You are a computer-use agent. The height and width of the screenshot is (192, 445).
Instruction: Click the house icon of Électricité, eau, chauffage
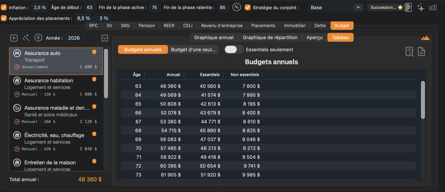(17, 135)
